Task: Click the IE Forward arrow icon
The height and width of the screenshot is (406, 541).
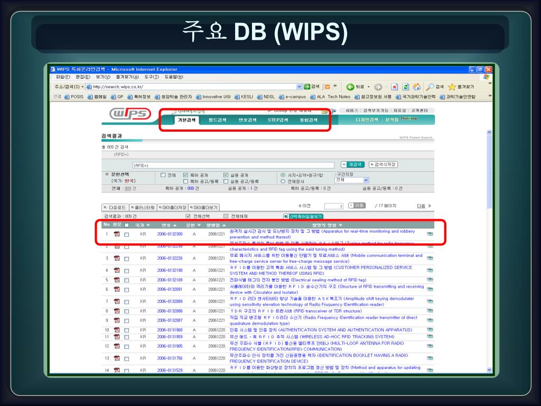Action: (378, 87)
